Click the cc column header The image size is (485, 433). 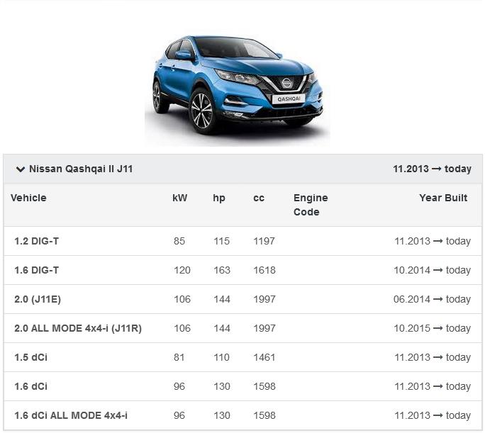tap(259, 198)
